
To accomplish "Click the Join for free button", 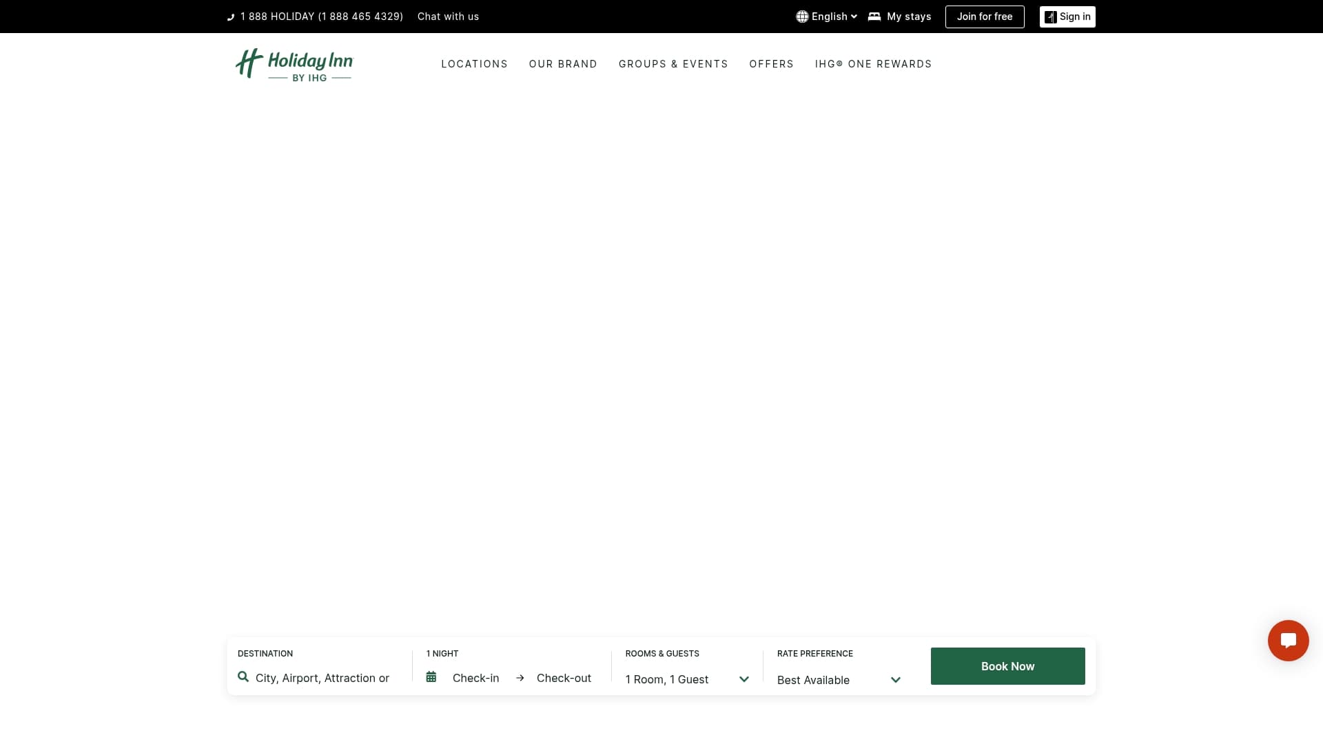I will [985, 17].
